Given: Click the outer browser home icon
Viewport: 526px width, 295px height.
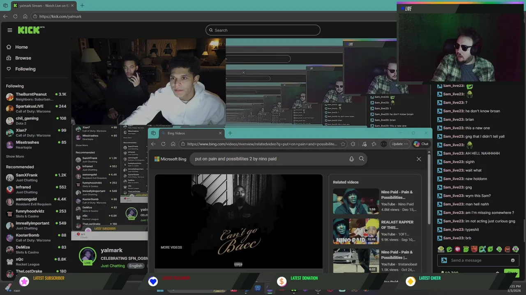Looking at the screenshot, I should point(25,16).
